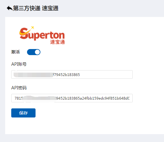This screenshot has height=142, width=164.
Task: Click the 速宝通 text in the page header
Action: tap(50, 8)
